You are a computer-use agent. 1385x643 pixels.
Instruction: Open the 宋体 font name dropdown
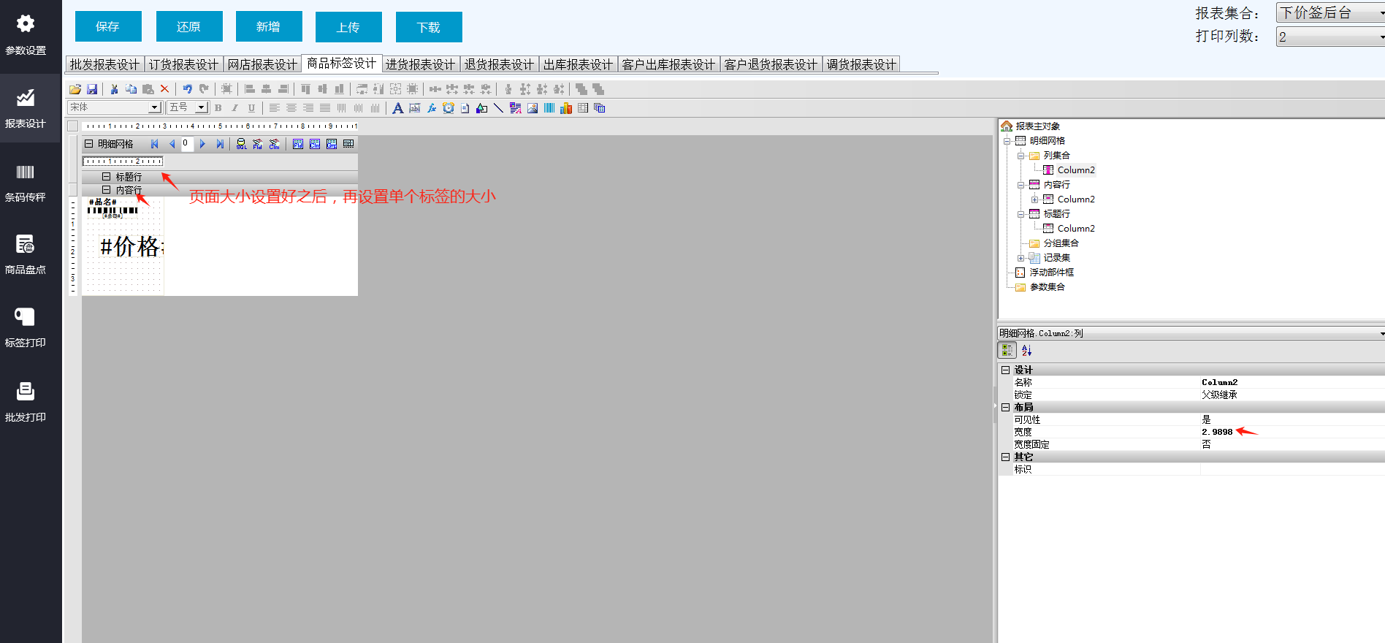154,108
